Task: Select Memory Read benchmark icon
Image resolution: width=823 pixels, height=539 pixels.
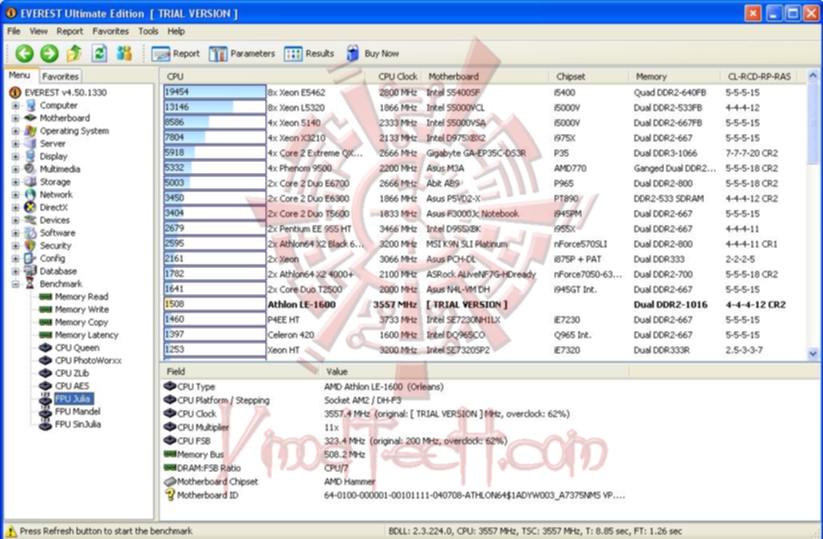Action: click(46, 297)
